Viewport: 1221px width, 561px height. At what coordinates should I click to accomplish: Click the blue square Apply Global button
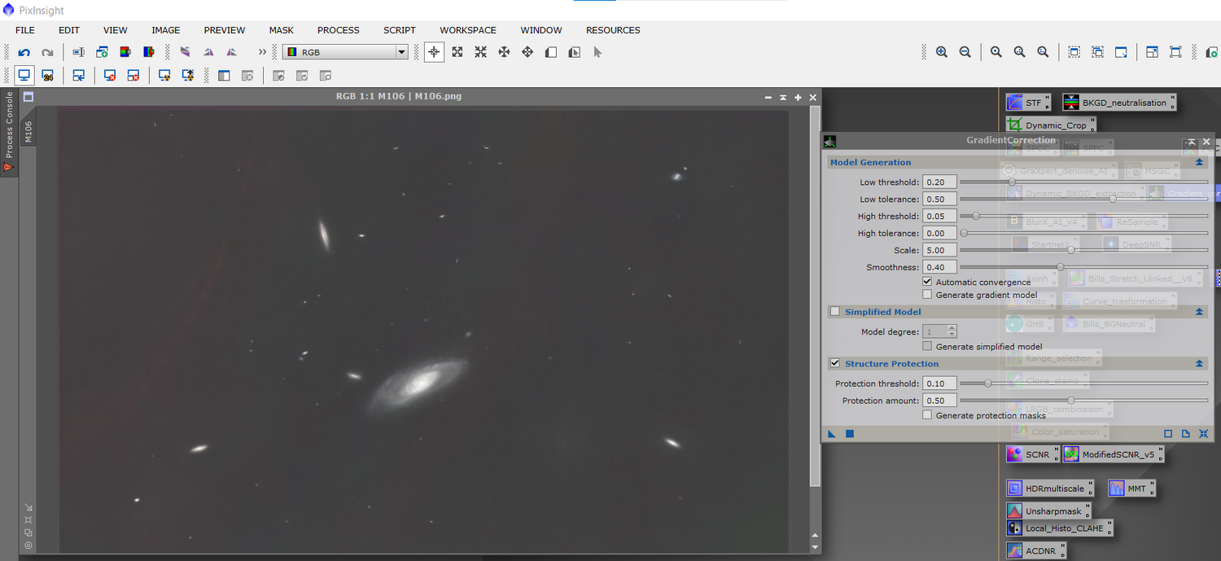click(x=850, y=434)
